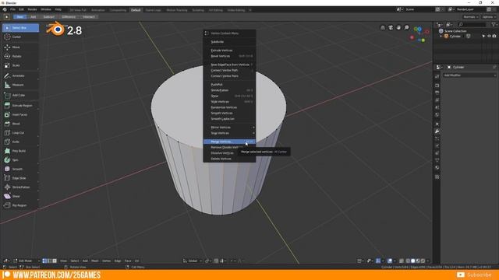Click the New selection mode button

[x=20, y=17]
